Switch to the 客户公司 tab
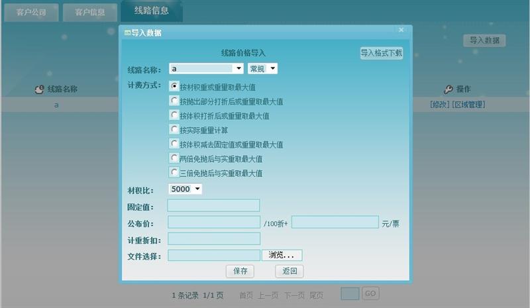 (31, 12)
